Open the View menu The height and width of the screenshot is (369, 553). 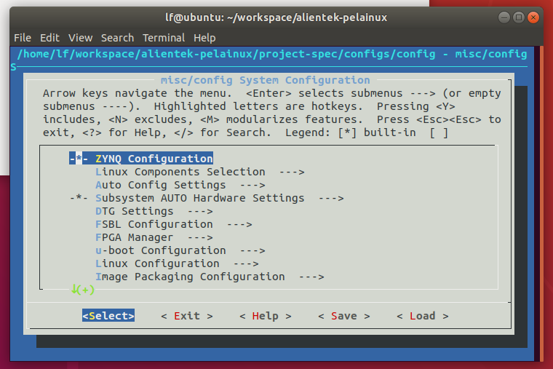pos(81,38)
